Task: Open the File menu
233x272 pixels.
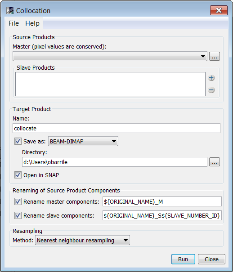Action: coord(13,23)
